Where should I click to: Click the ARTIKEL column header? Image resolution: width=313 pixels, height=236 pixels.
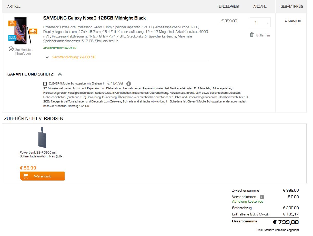pos(14,6)
